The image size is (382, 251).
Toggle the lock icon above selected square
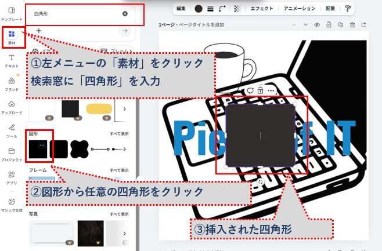coord(261,90)
